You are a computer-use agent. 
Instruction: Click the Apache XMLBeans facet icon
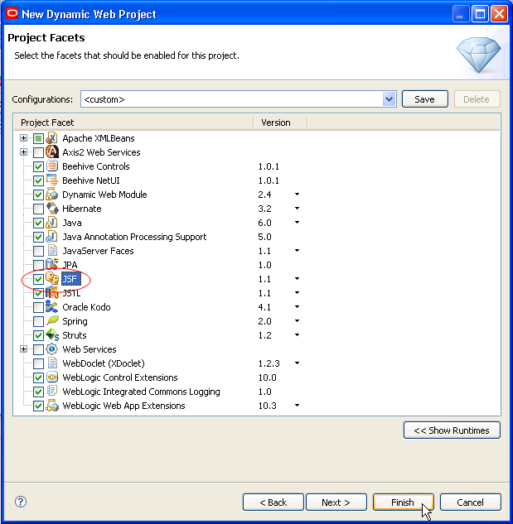coord(52,137)
